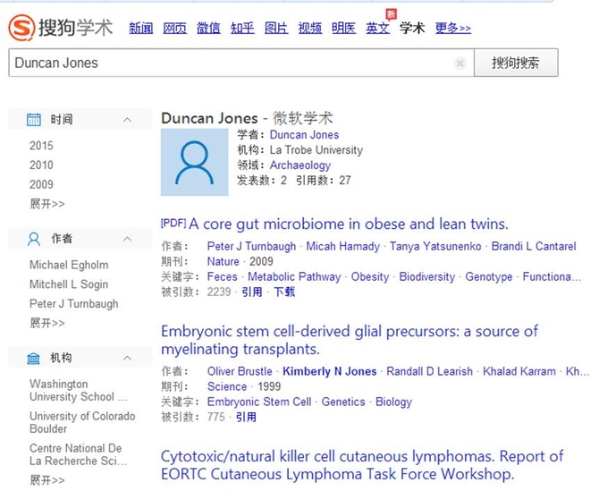The height and width of the screenshot is (491, 599).
Task: Open author Khalad Karram link
Action: coord(519,371)
